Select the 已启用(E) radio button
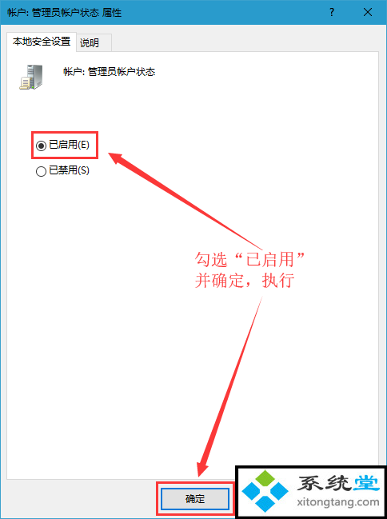 (41, 146)
